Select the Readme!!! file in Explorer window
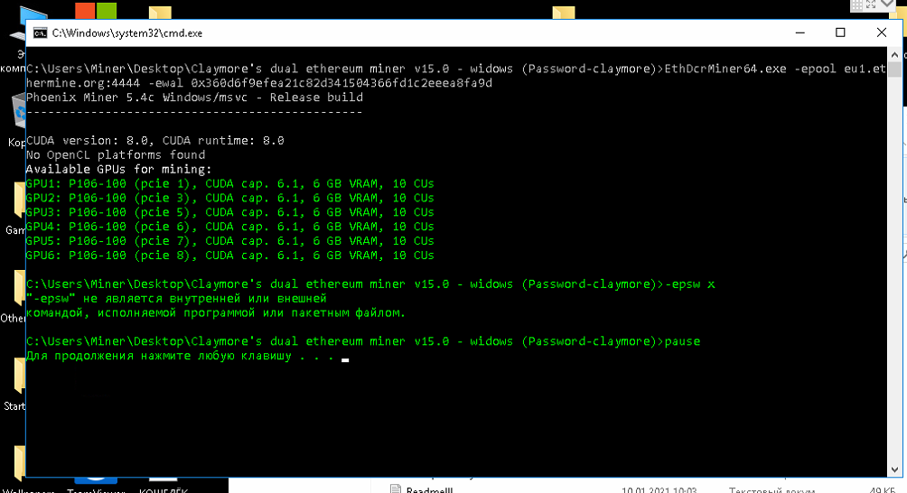 (x=430, y=489)
